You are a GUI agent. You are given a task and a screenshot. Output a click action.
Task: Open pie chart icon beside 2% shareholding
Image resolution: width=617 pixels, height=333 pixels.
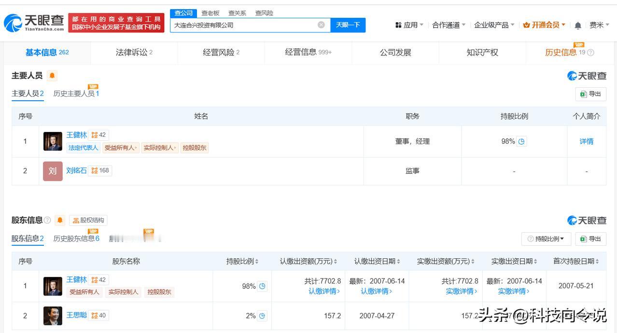tap(262, 316)
